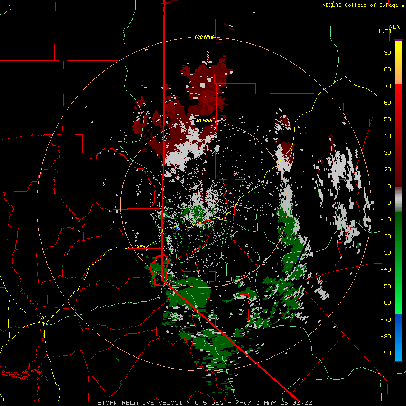Viewport: 406px width, 406px height.
Task: Click the 30 knot legend label
Action: [388, 153]
